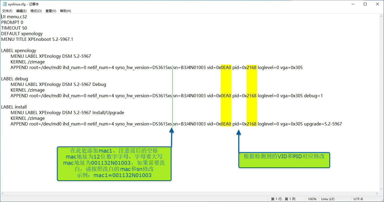Click the 'MENU TITLE XPEnoboot 5.2-5967.1' line
The width and height of the screenshot is (384, 202).
point(37,39)
